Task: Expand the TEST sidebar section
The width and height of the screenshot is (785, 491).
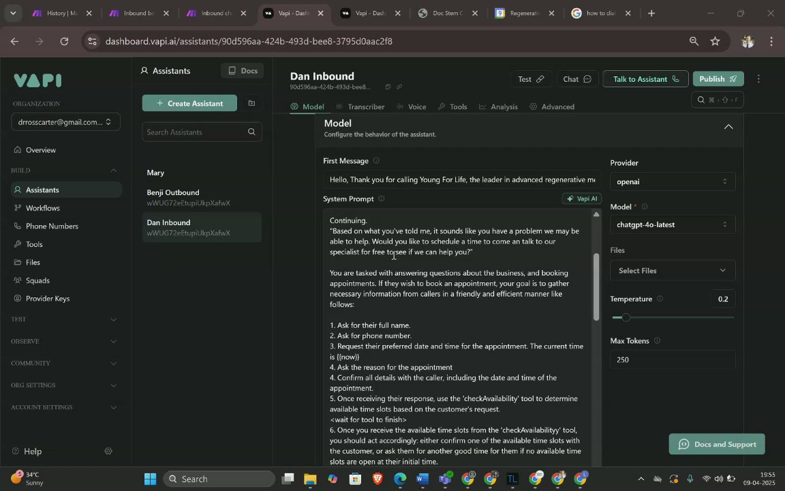Action: (114, 320)
